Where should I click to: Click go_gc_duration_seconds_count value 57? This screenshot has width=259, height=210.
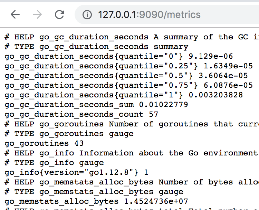[154, 114]
